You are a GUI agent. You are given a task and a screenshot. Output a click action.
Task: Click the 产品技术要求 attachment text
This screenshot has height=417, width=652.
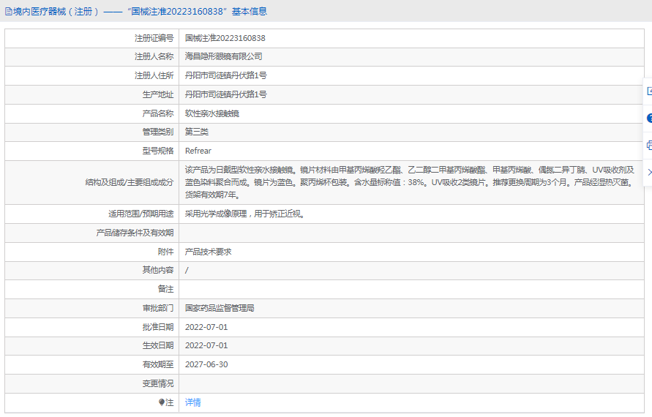pyautogui.click(x=208, y=252)
